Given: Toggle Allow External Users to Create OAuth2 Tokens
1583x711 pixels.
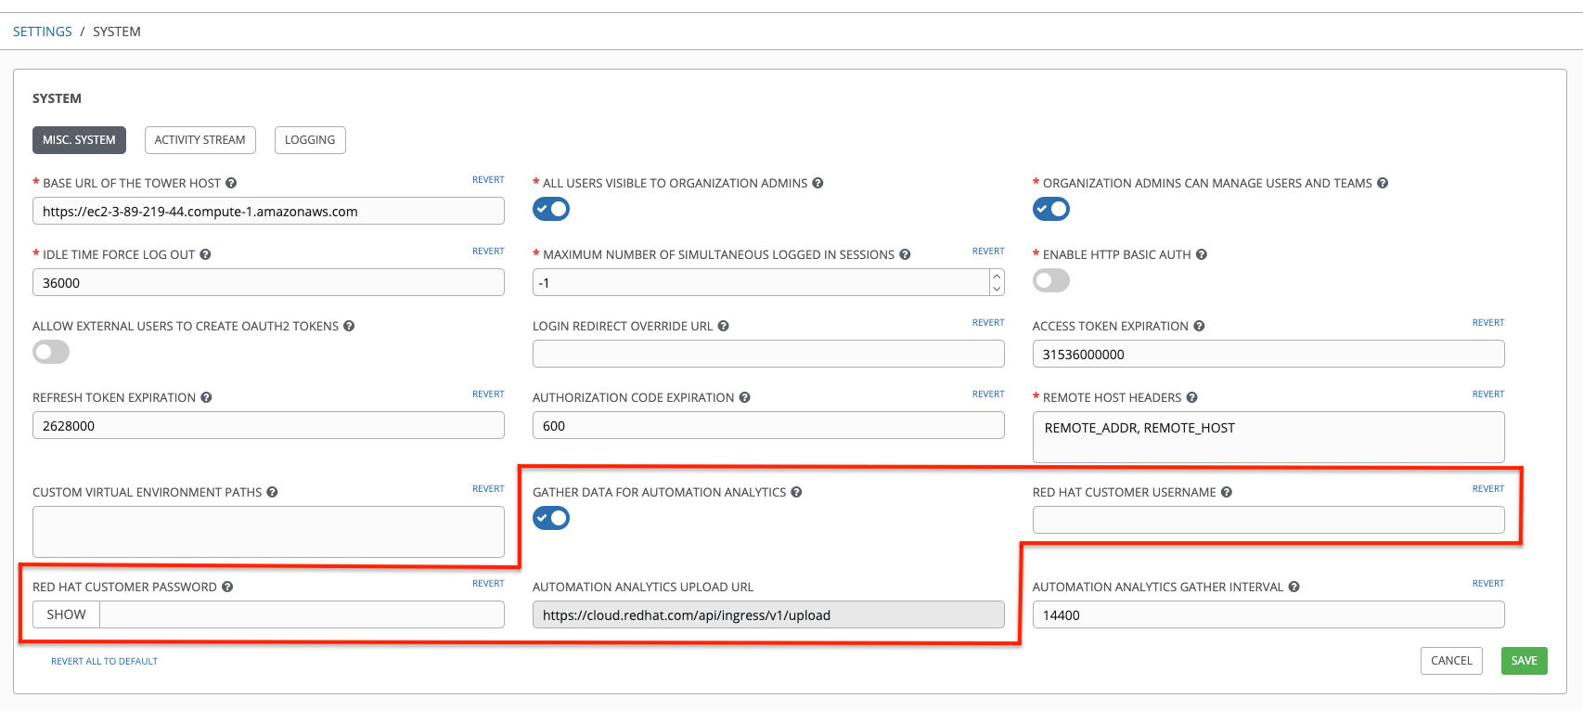Looking at the screenshot, I should pyautogui.click(x=51, y=353).
